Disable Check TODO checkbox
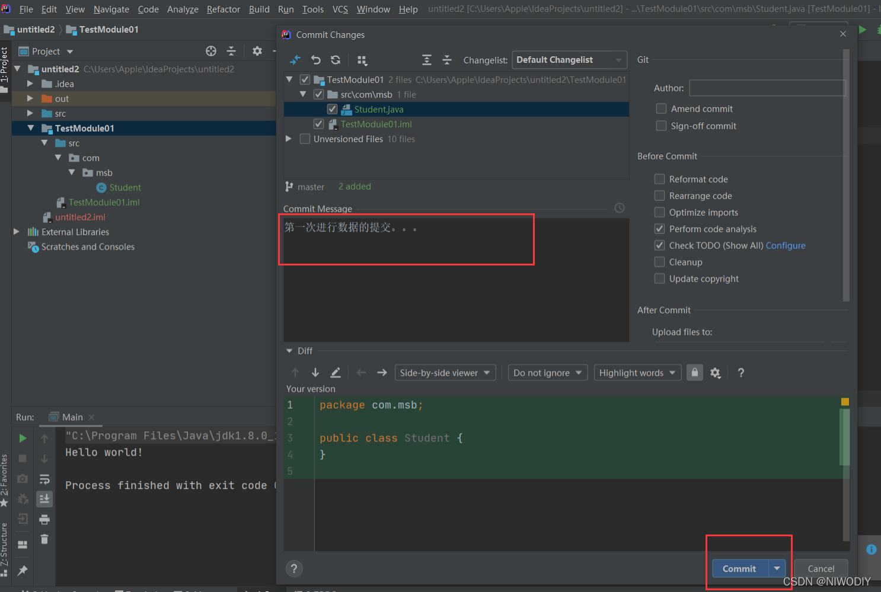The width and height of the screenshot is (881, 592). [x=659, y=245]
